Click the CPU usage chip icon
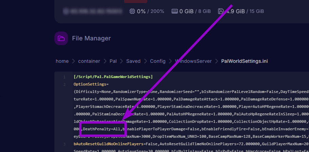Screen dimensions: 309x152 [132, 11]
